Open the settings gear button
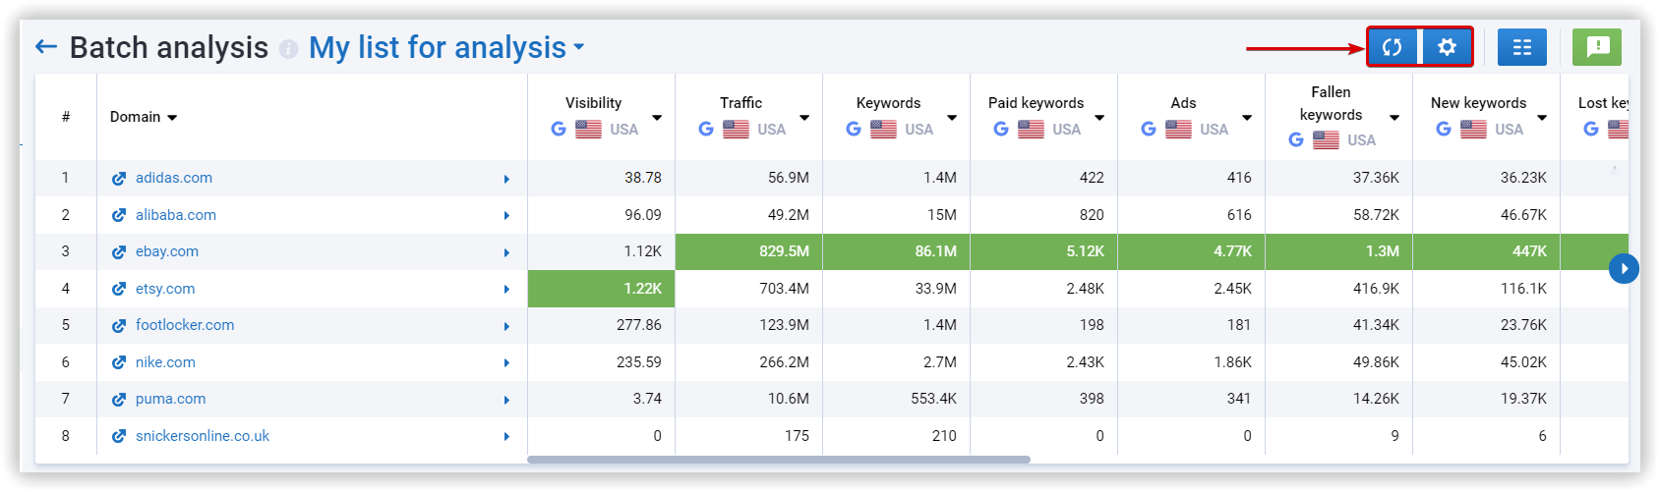Screen dimensions: 1660x492 (1447, 47)
